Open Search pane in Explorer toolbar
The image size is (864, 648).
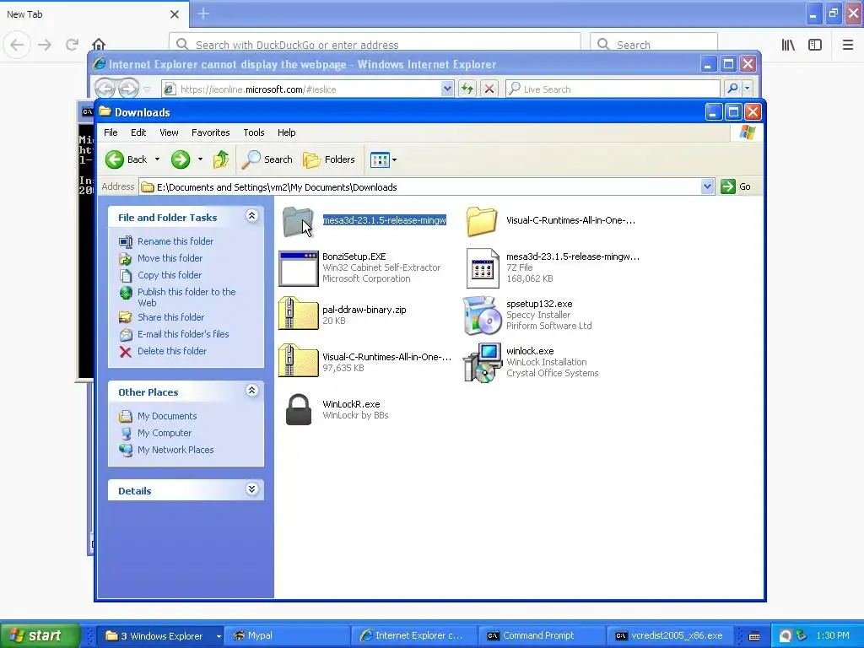pyautogui.click(x=267, y=159)
